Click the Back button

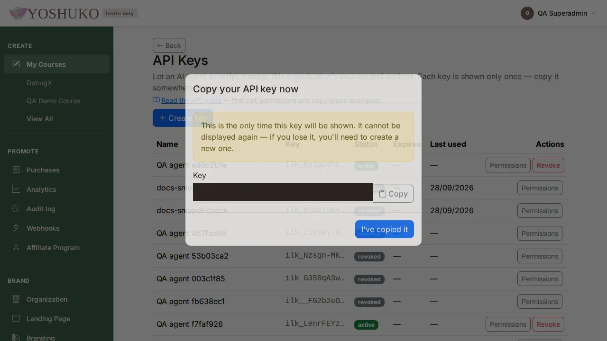tap(169, 45)
